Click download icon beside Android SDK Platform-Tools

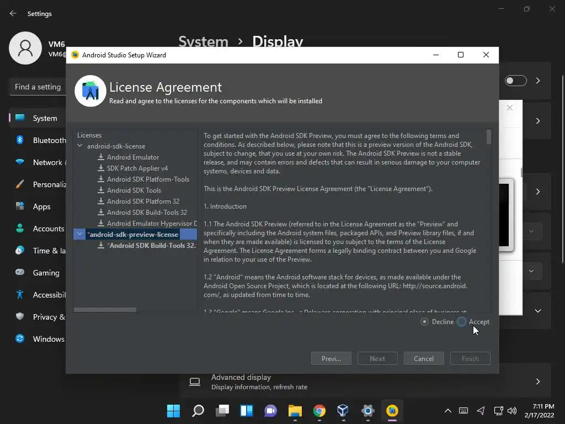pyautogui.click(x=101, y=179)
